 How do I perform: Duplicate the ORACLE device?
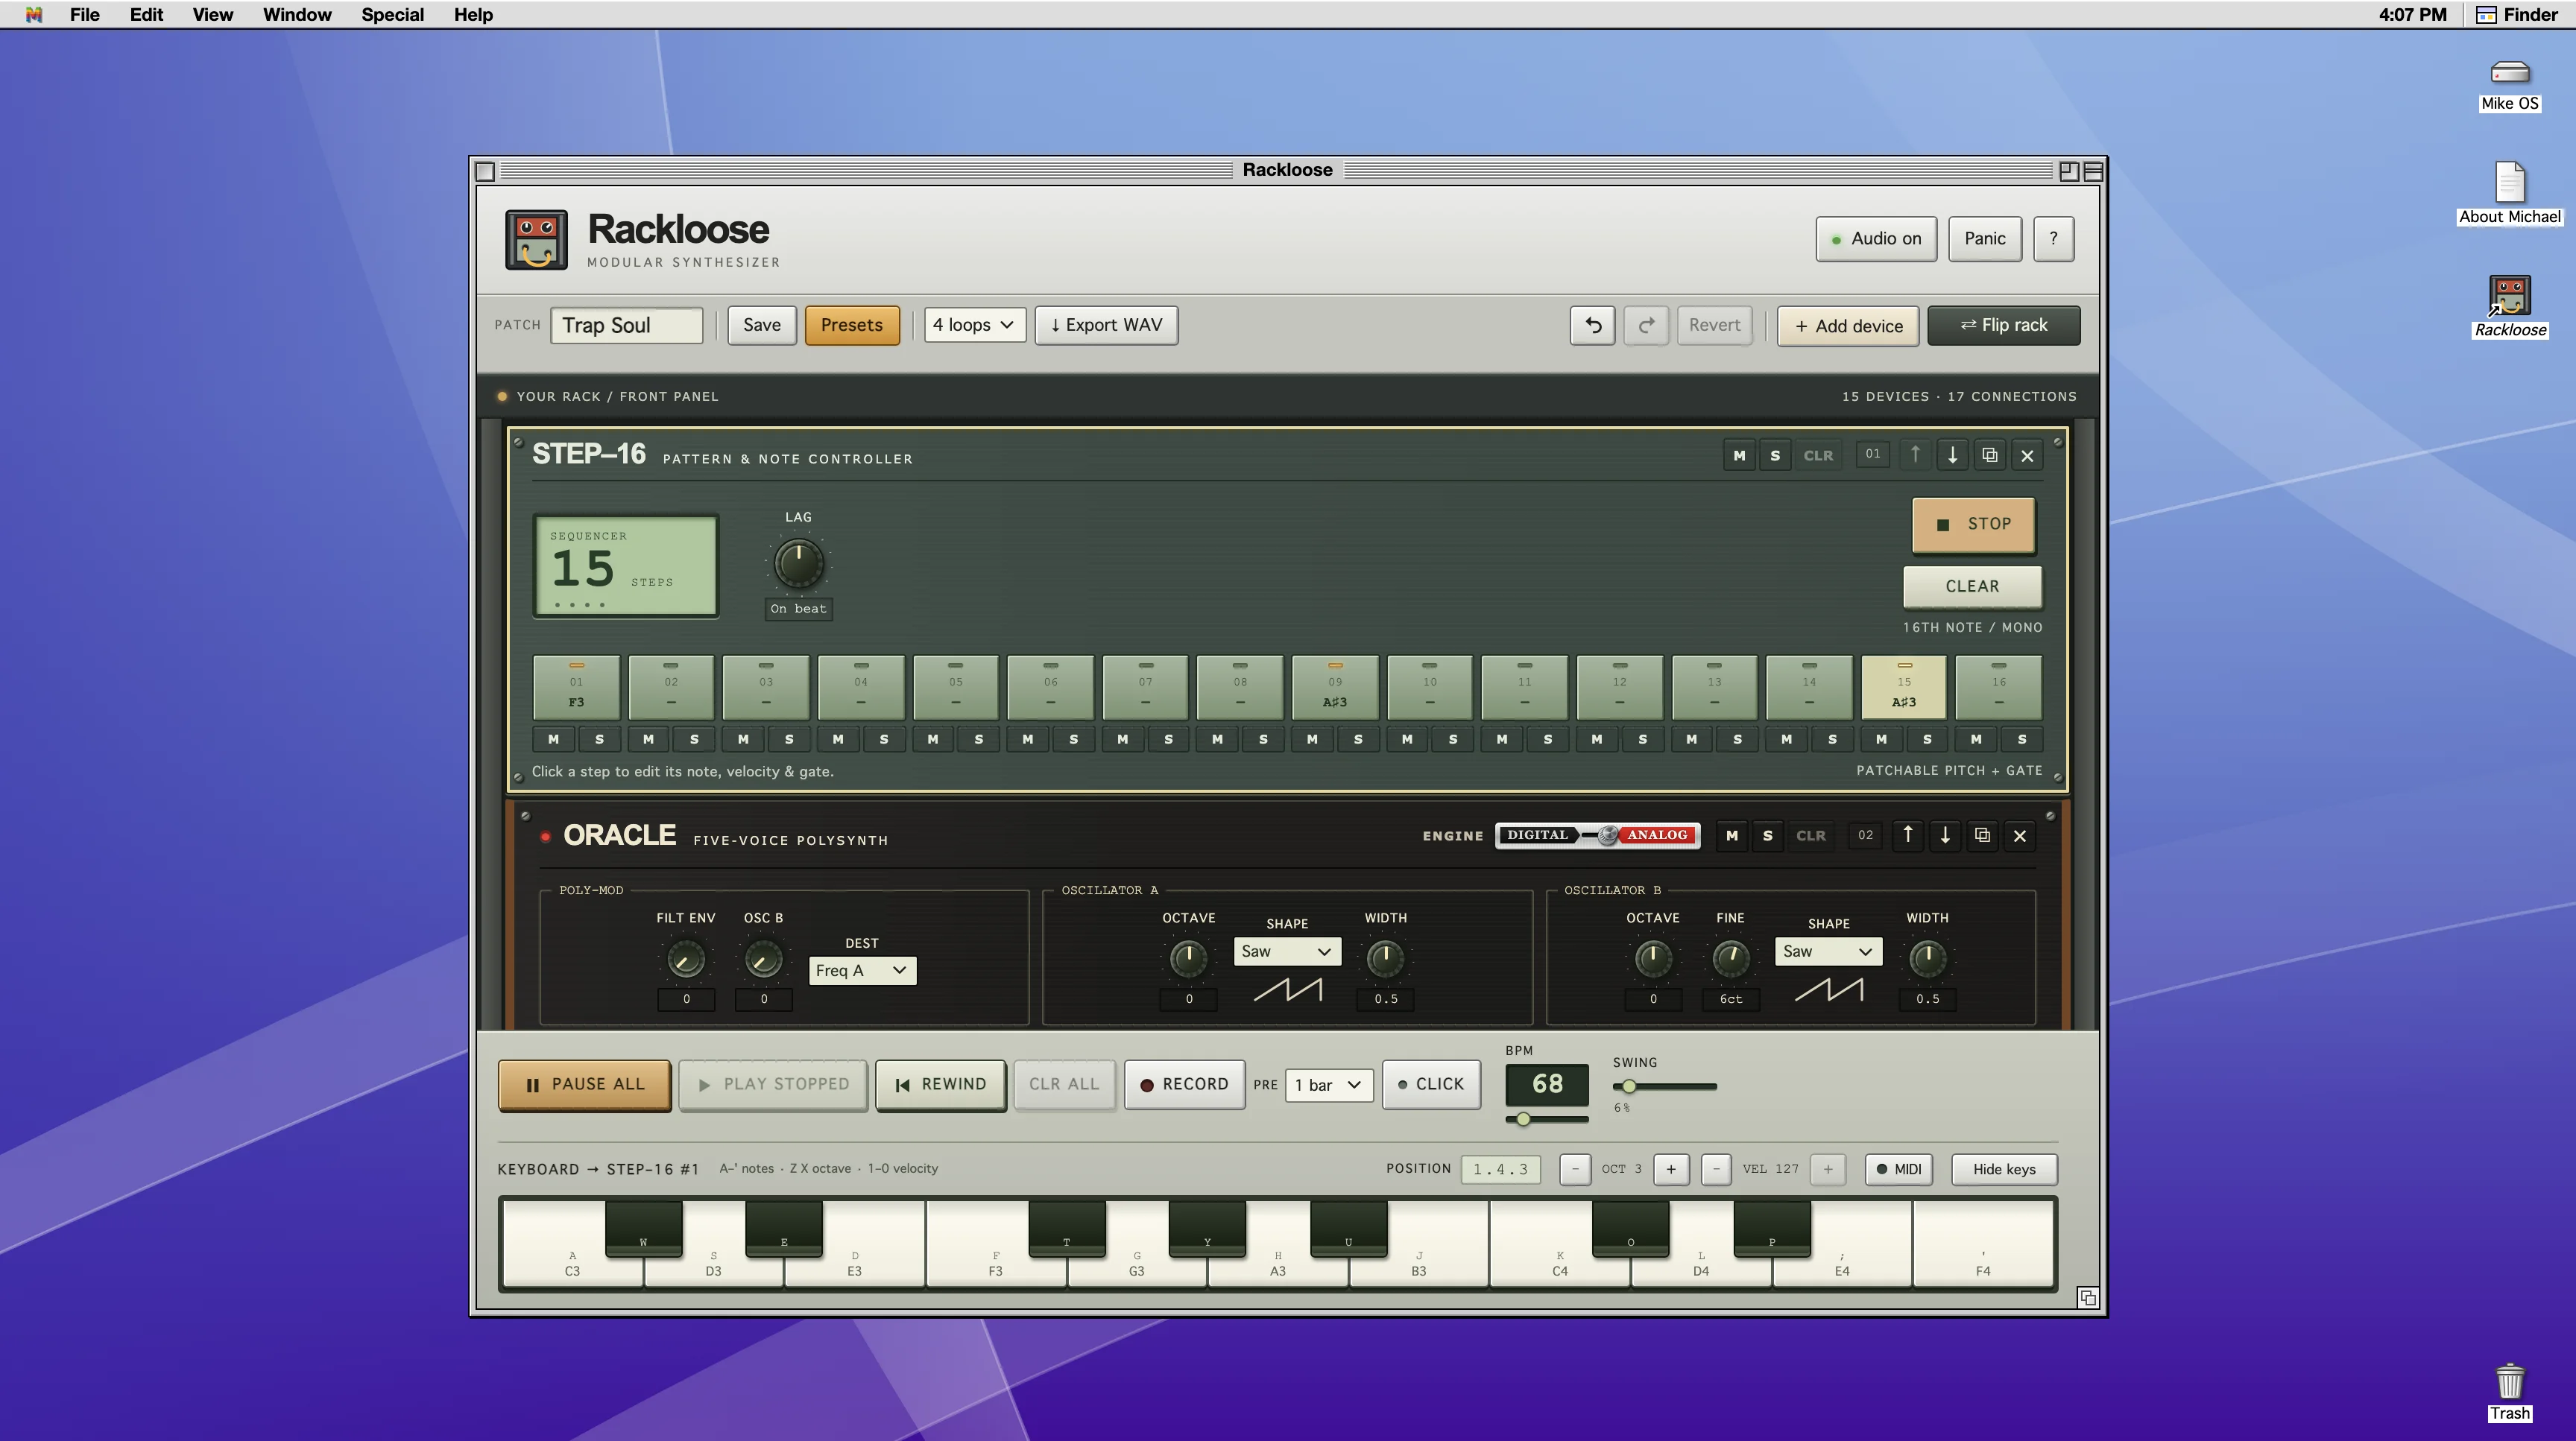point(1982,835)
